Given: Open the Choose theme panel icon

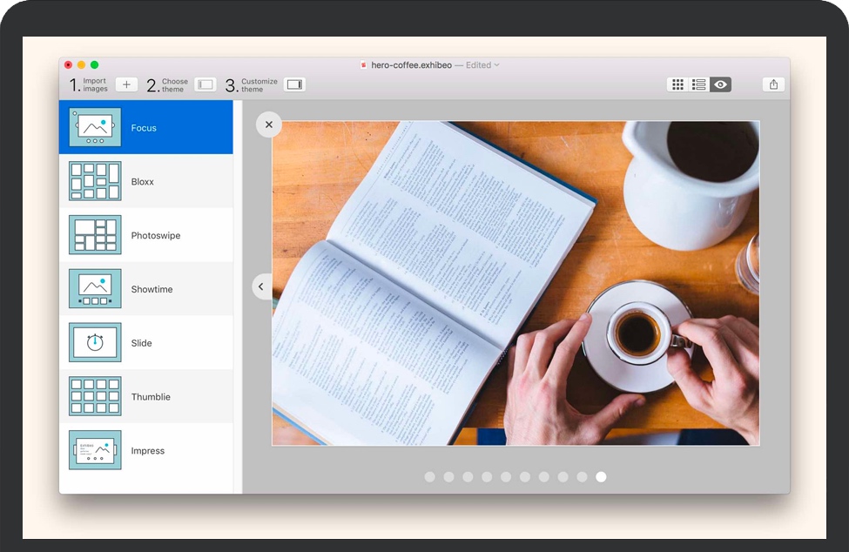Looking at the screenshot, I should pos(206,84).
